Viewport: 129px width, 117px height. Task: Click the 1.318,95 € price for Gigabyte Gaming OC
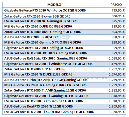coord(116,96)
